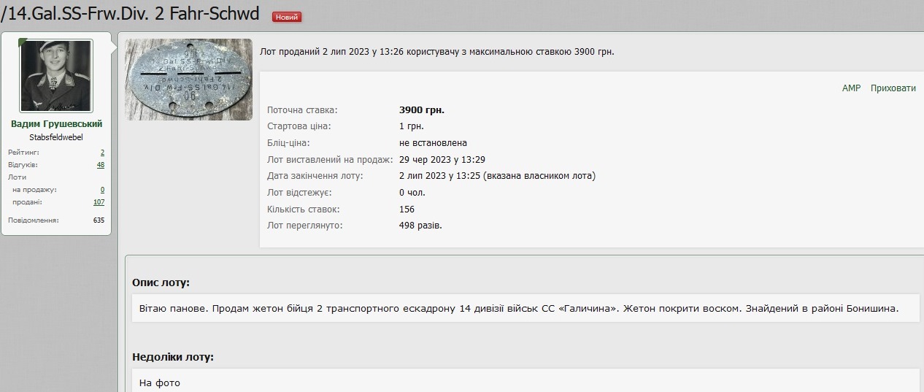
Task: Click the lot sold notice text
Action: coord(437,52)
